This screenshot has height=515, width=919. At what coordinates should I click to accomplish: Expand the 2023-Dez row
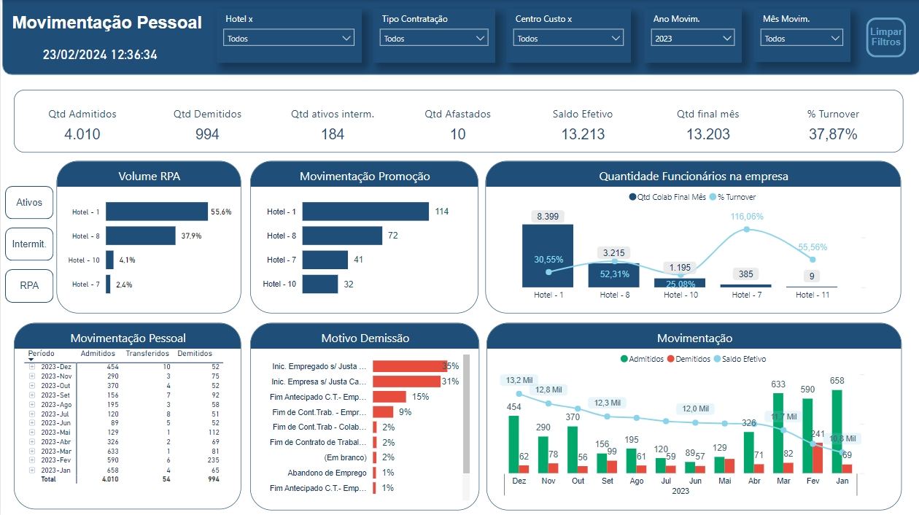[32, 367]
